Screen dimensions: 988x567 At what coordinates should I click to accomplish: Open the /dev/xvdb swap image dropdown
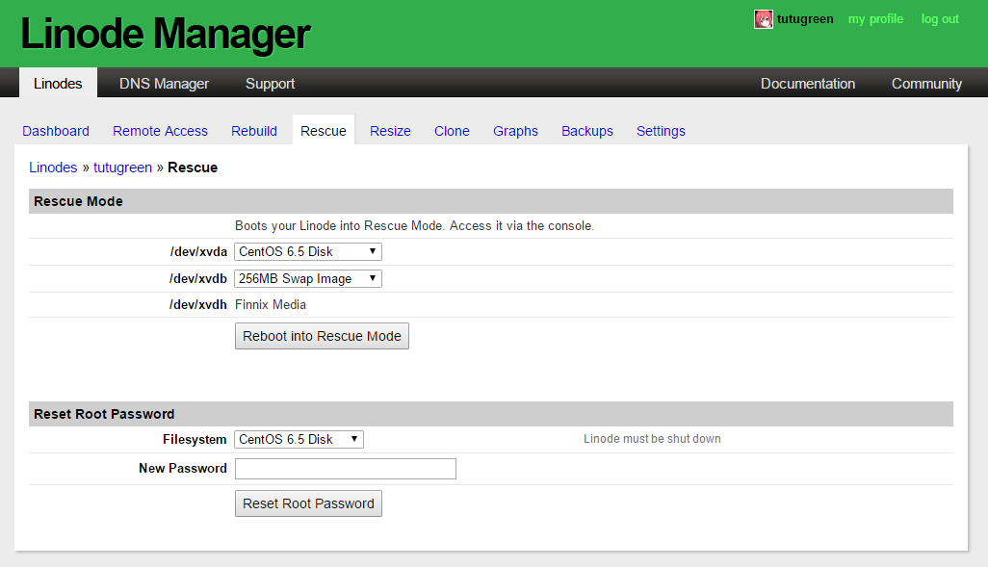(308, 278)
